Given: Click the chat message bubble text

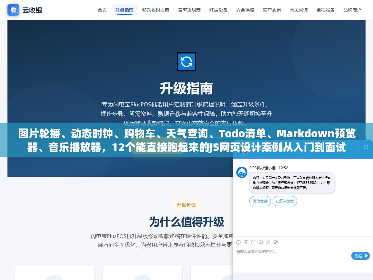Looking at the screenshot, I should tap(292, 183).
